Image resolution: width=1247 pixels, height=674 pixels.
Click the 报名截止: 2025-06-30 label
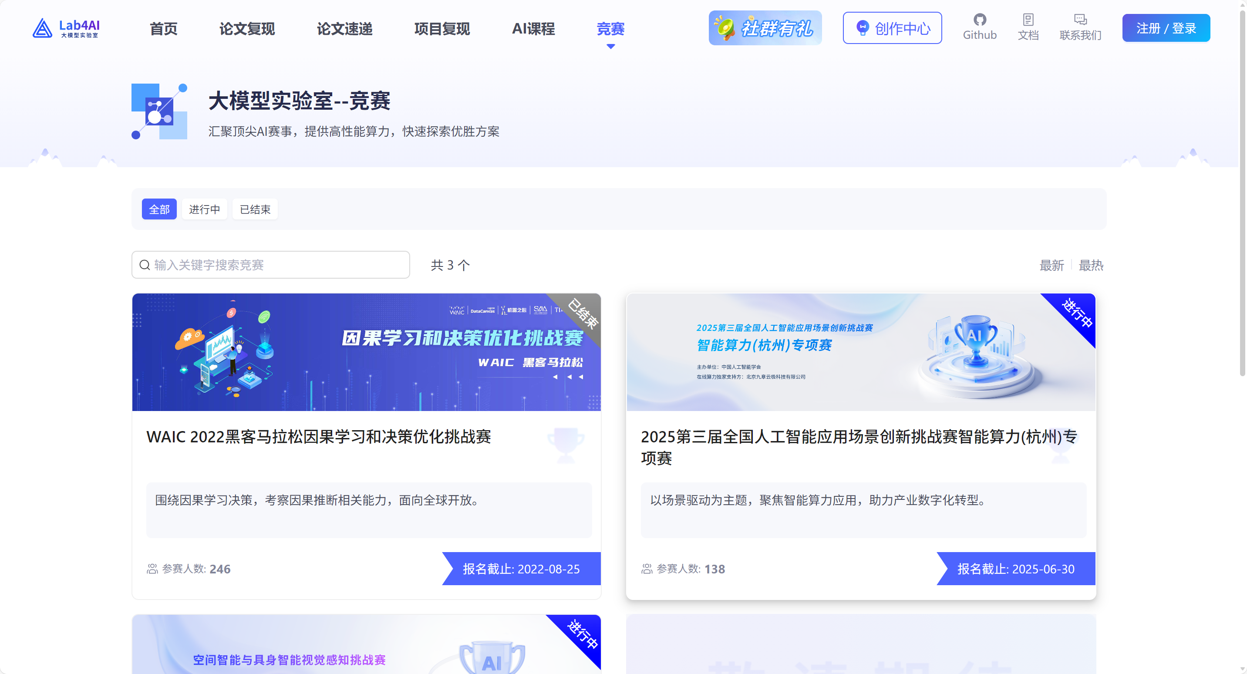pyautogui.click(x=1016, y=569)
